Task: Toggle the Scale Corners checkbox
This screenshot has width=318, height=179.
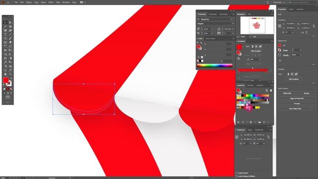Action: point(237,173)
